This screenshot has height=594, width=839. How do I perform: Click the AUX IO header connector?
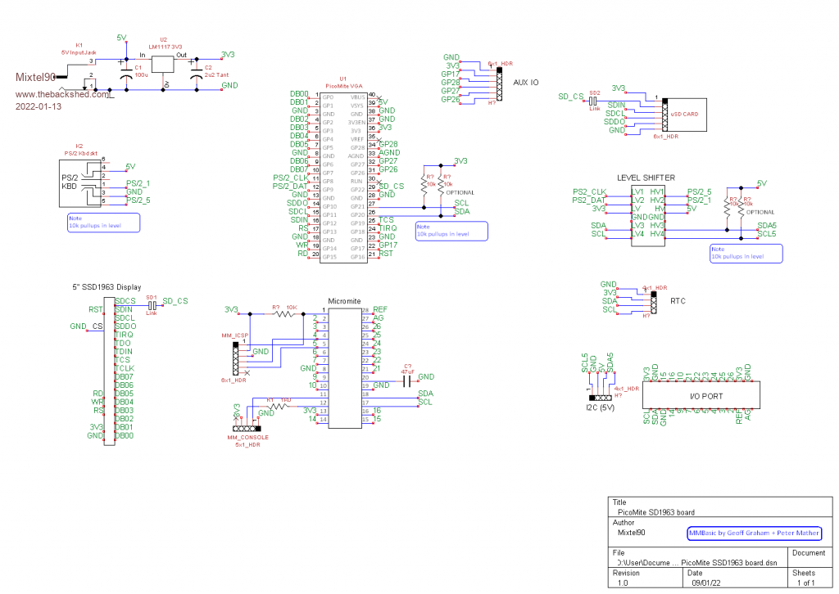point(498,83)
